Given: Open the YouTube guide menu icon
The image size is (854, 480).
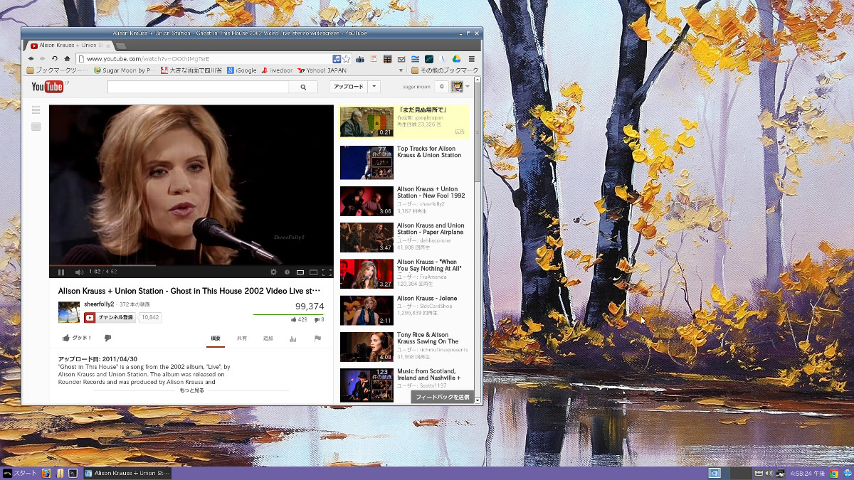Looking at the screenshot, I should coord(36,110).
